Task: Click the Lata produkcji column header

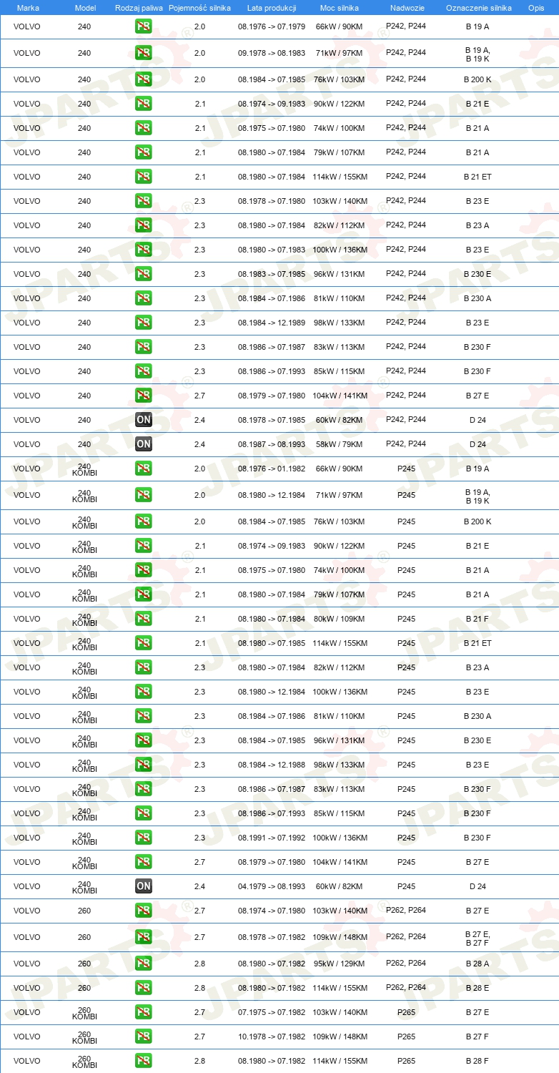Action: (x=272, y=7)
